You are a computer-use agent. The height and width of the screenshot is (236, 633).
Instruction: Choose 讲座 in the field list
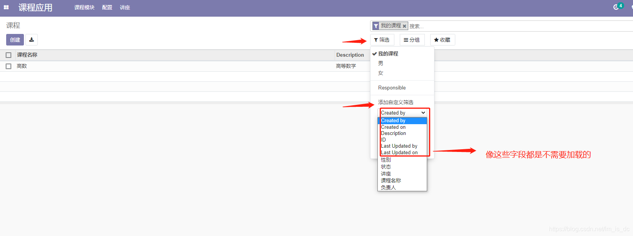[x=402, y=174]
